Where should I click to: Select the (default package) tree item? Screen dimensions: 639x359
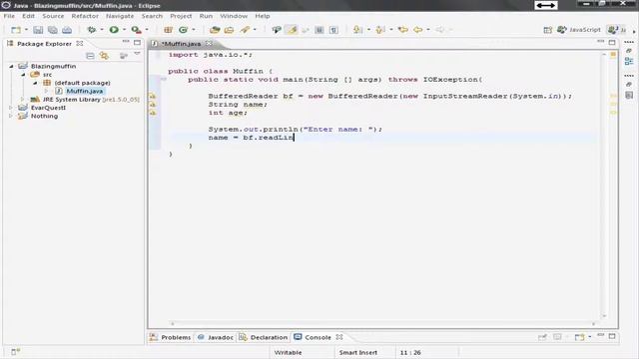82,83
